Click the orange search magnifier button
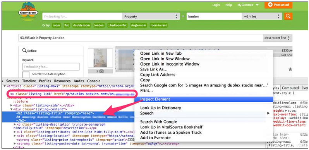 288,16
